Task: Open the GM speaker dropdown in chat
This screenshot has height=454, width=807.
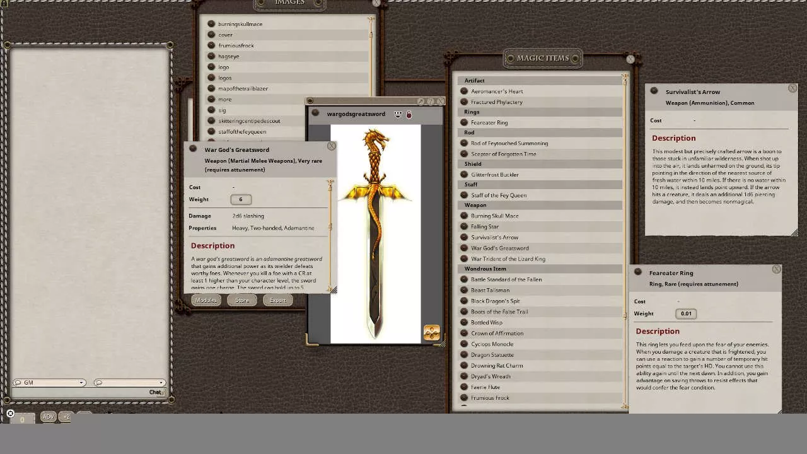Action: coord(49,383)
